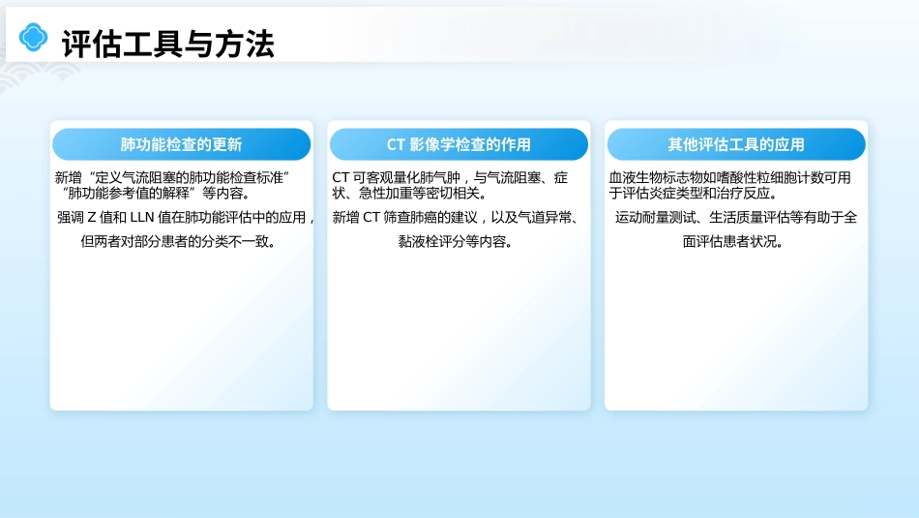
Task: Click the 肺功能检查的更新 header pill
Action: (x=181, y=144)
